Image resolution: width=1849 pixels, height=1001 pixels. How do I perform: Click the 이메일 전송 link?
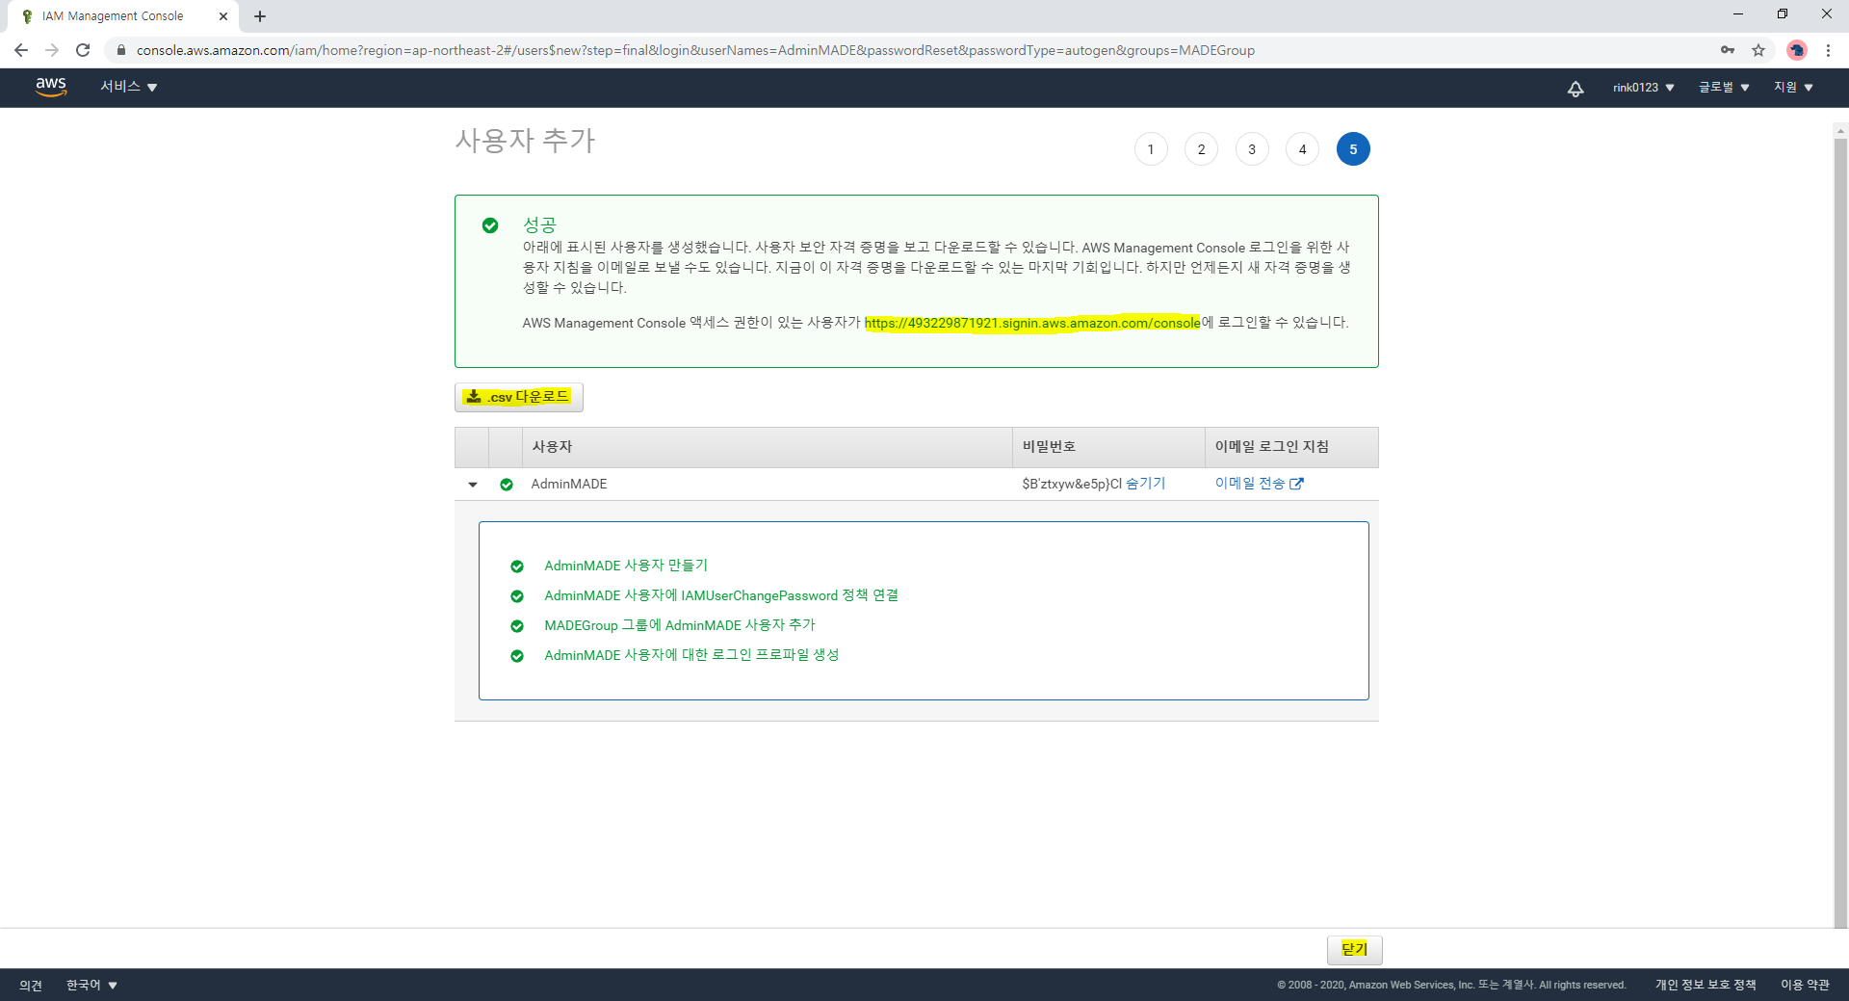(1250, 484)
